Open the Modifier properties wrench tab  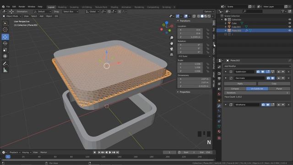pyautogui.click(x=219, y=106)
